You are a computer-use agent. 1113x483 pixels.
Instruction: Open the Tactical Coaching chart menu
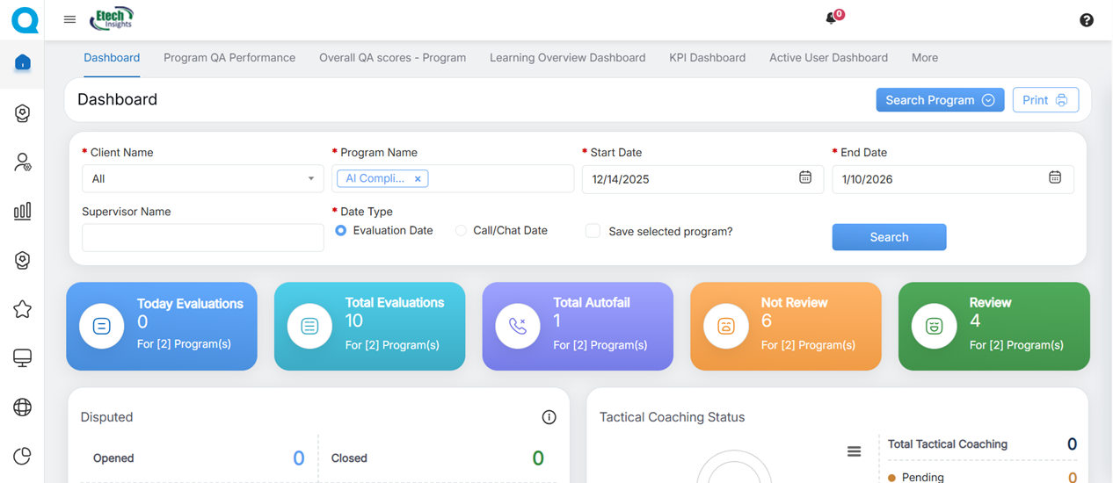point(854,451)
